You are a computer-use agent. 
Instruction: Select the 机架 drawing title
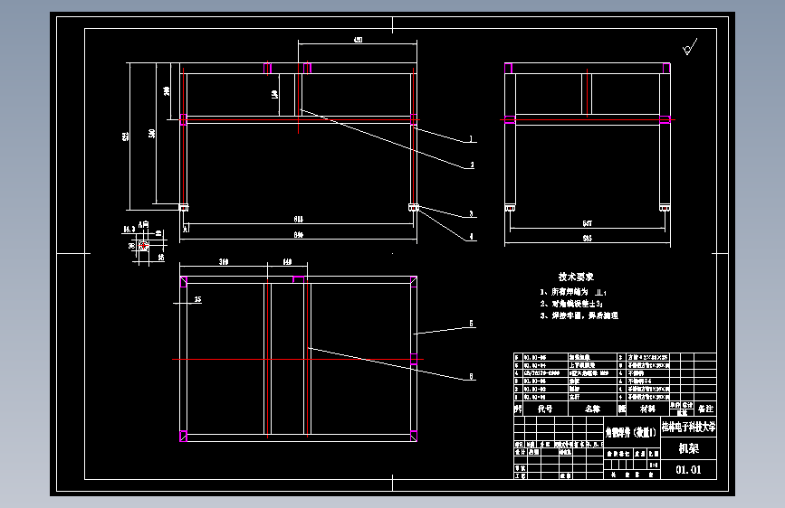[x=688, y=448]
